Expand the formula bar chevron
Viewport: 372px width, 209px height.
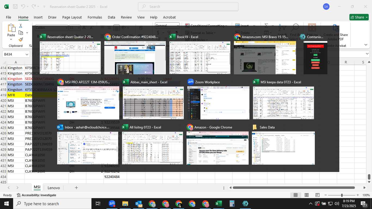[367, 54]
